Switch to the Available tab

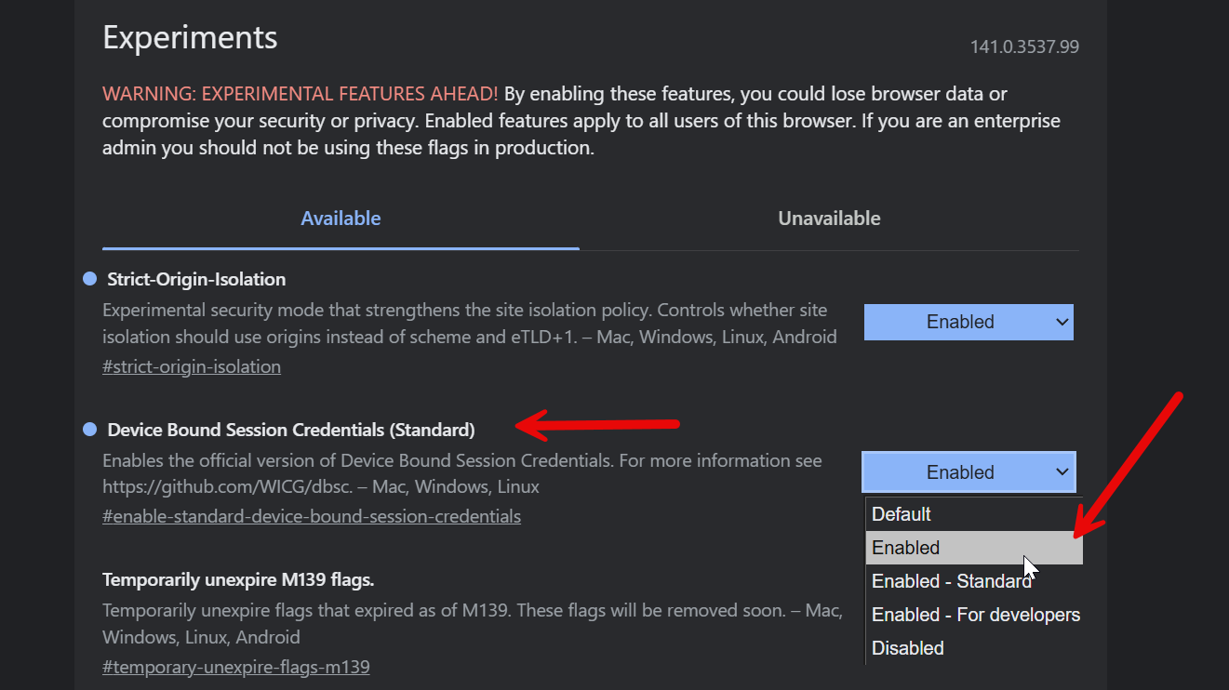[341, 219]
